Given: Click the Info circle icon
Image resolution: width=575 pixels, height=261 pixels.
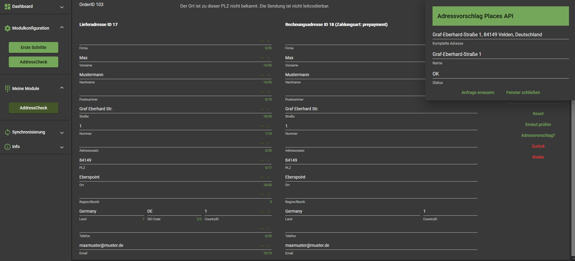Looking at the screenshot, I should (8, 147).
